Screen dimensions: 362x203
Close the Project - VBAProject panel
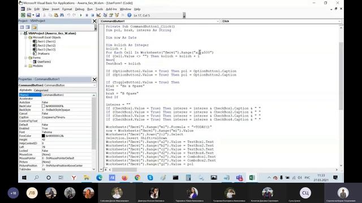[x=94, y=21]
